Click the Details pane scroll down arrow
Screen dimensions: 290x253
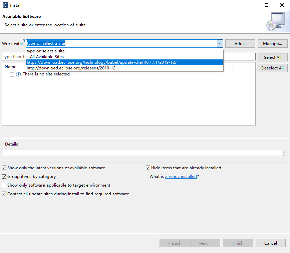[284, 155]
